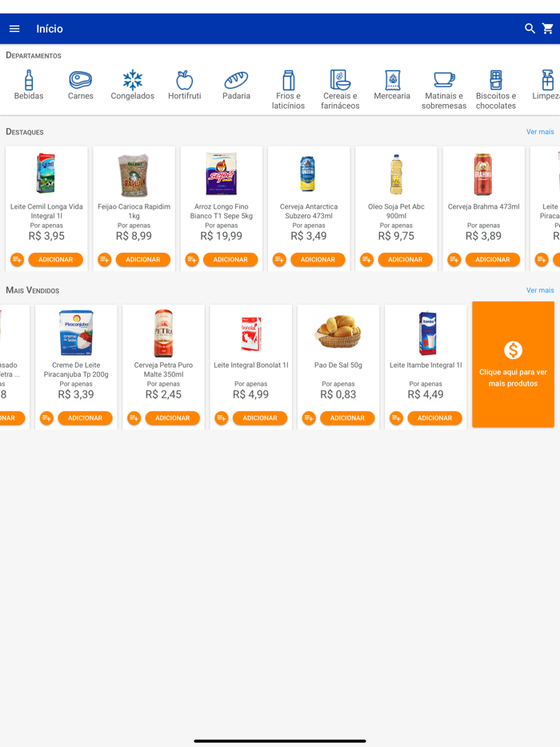Image resolution: width=560 pixels, height=747 pixels.
Task: Open the hamburger navigation menu
Action: pyautogui.click(x=14, y=29)
